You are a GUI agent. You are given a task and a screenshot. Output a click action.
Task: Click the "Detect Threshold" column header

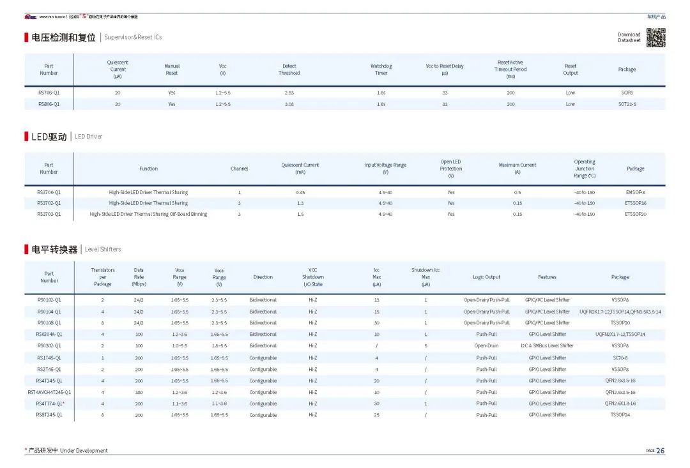(289, 70)
